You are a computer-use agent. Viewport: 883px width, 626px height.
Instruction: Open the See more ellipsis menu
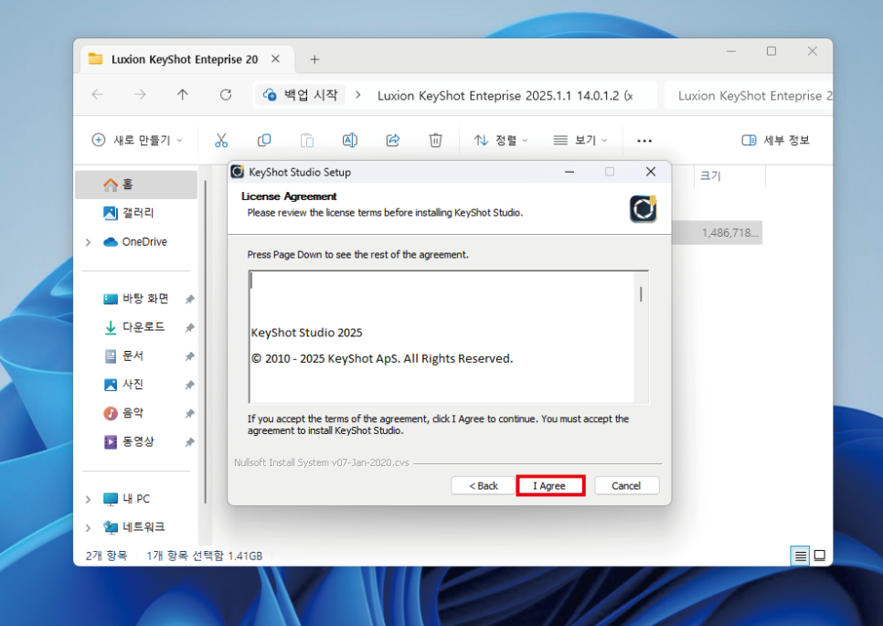click(644, 141)
